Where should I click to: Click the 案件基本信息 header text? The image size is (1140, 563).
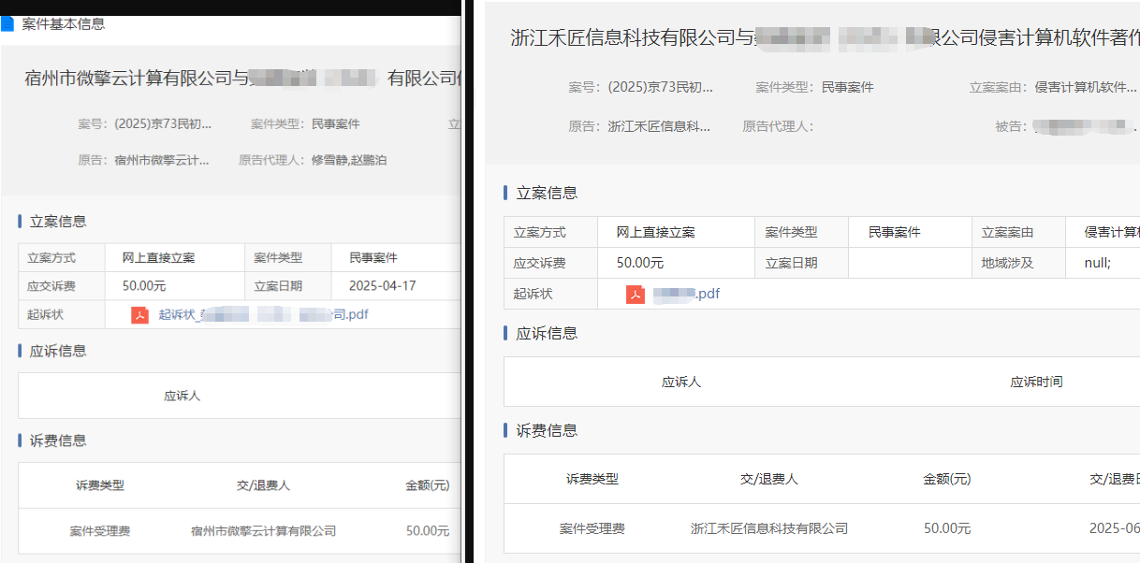pyautogui.click(x=64, y=24)
